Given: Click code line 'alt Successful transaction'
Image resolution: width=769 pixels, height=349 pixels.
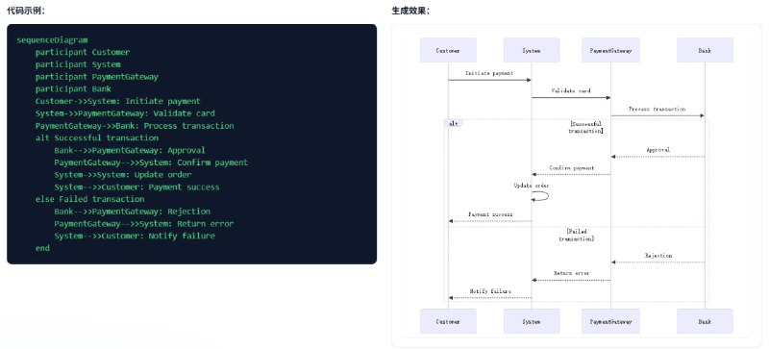Looking at the screenshot, I should click(97, 137).
